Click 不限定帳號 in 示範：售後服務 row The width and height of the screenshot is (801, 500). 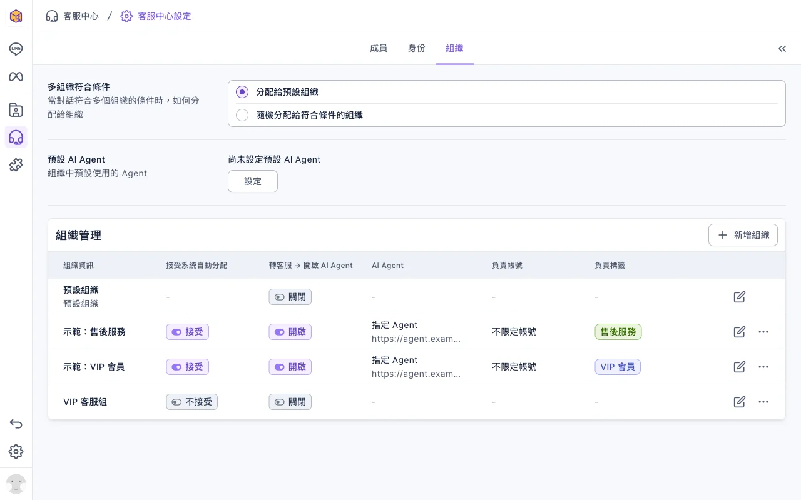(x=514, y=332)
